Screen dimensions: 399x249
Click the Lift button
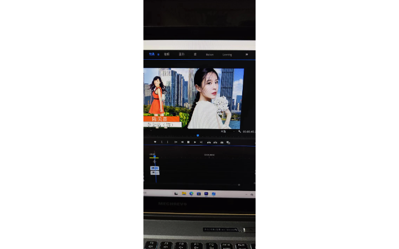[x=209, y=142]
